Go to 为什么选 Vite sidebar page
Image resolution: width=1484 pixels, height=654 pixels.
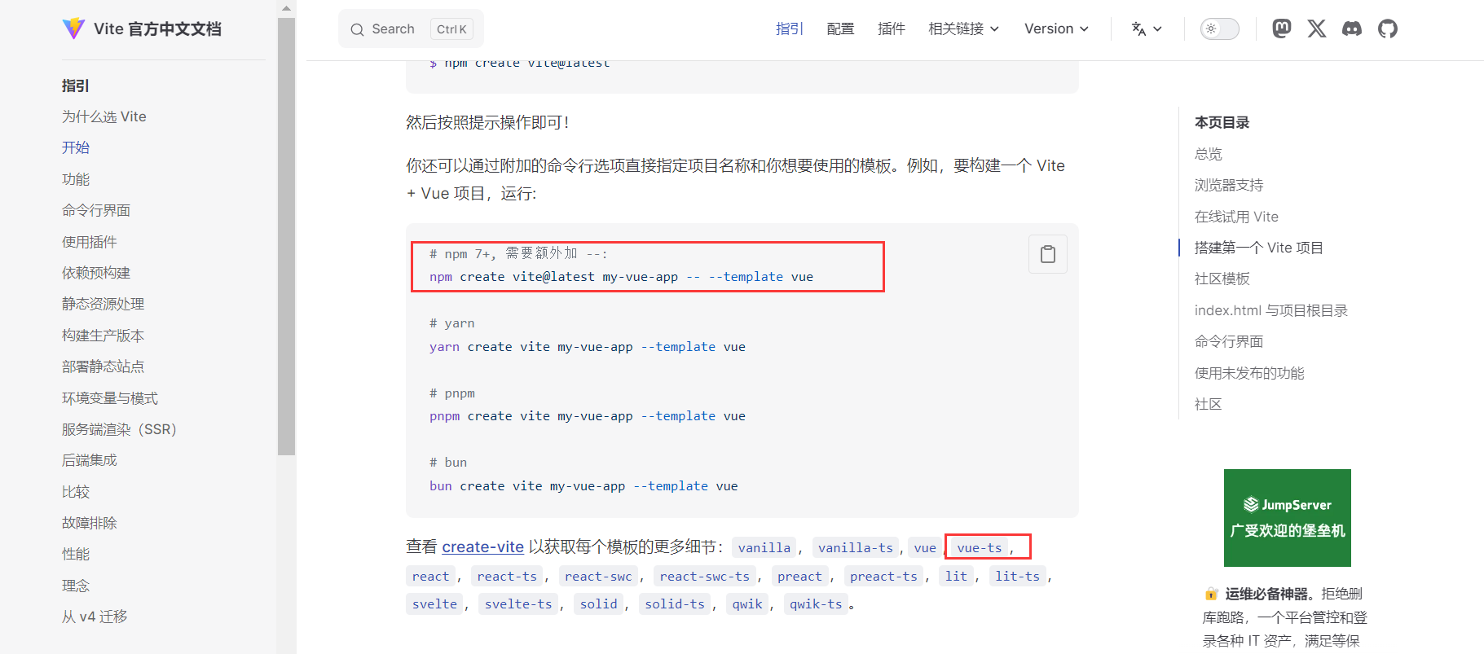click(x=104, y=116)
